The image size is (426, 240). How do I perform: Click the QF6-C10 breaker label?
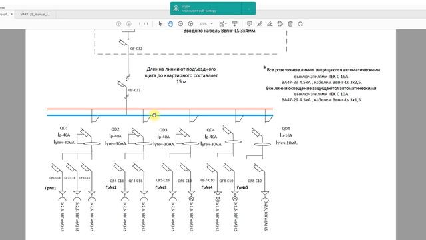(185, 181)
